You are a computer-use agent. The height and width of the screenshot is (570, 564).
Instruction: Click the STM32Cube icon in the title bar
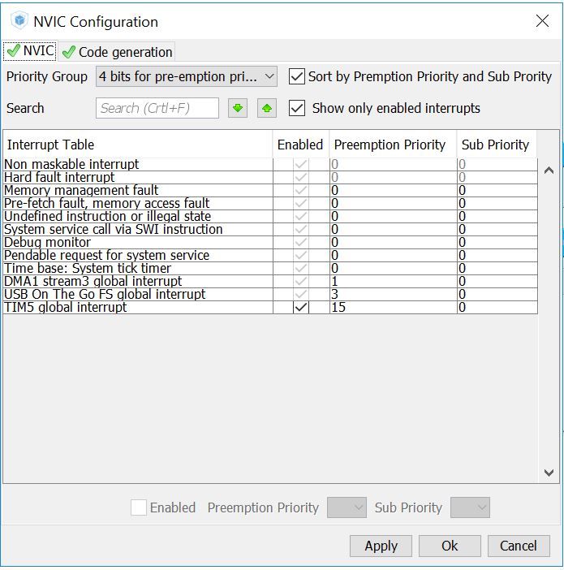tap(18, 21)
